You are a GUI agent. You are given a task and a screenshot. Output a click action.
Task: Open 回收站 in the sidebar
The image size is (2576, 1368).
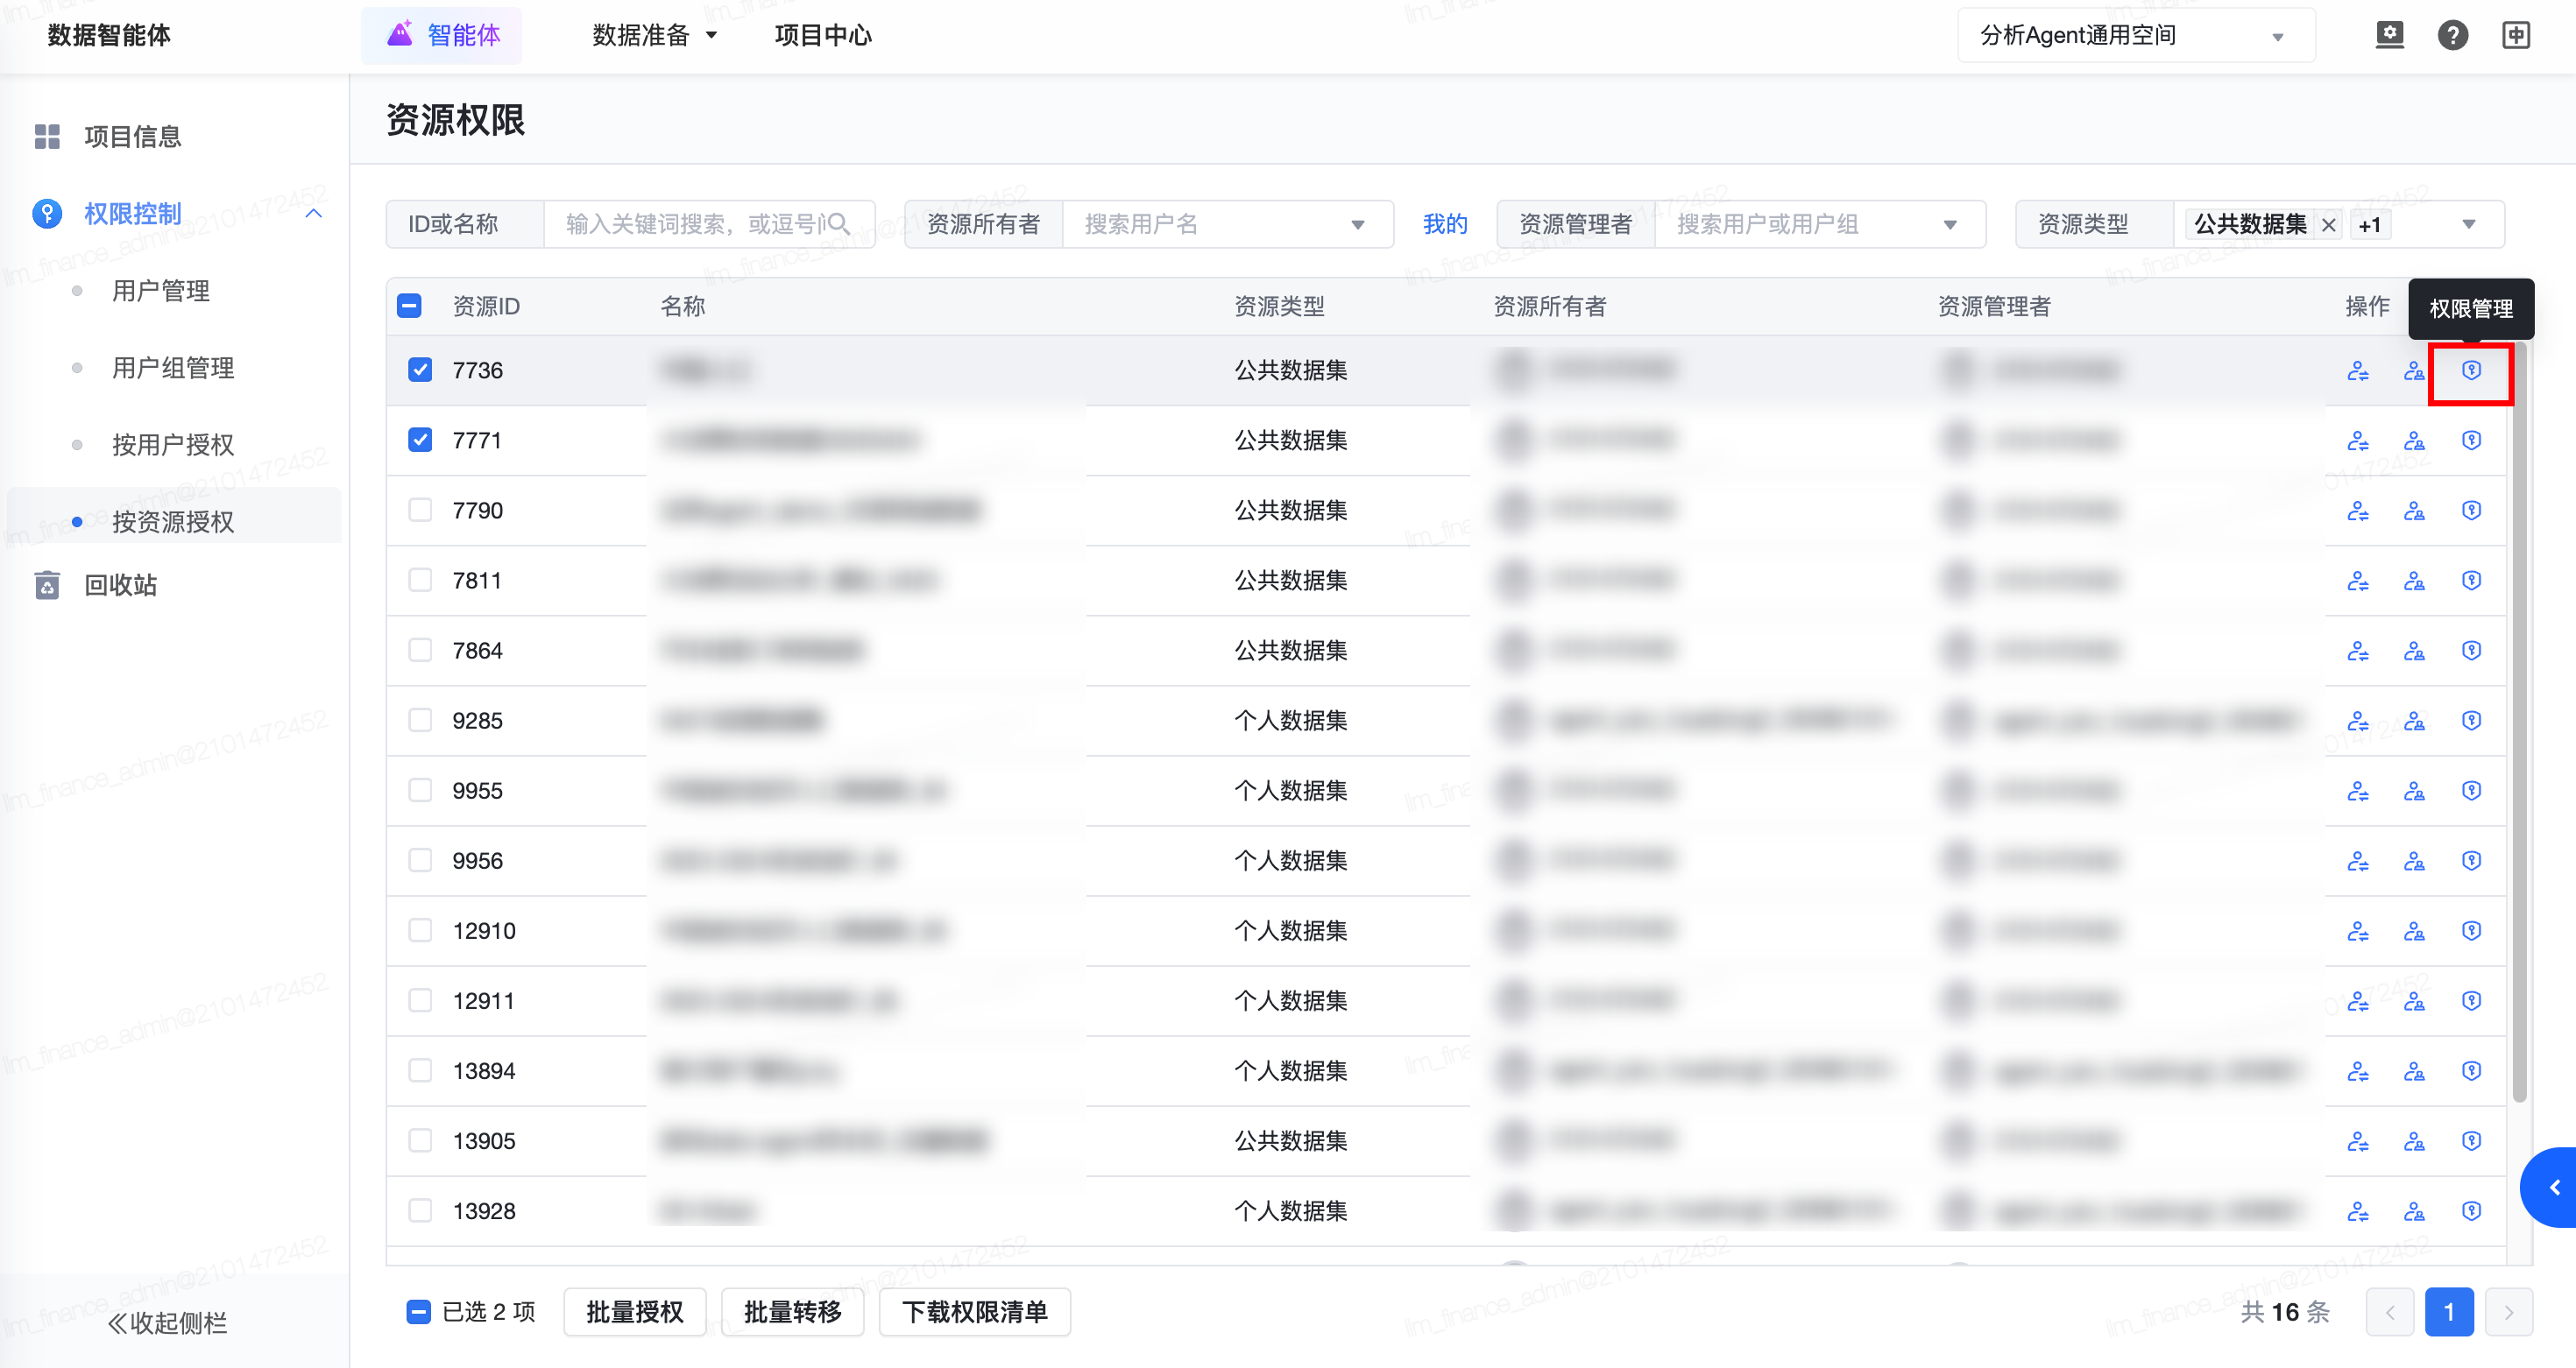121,584
